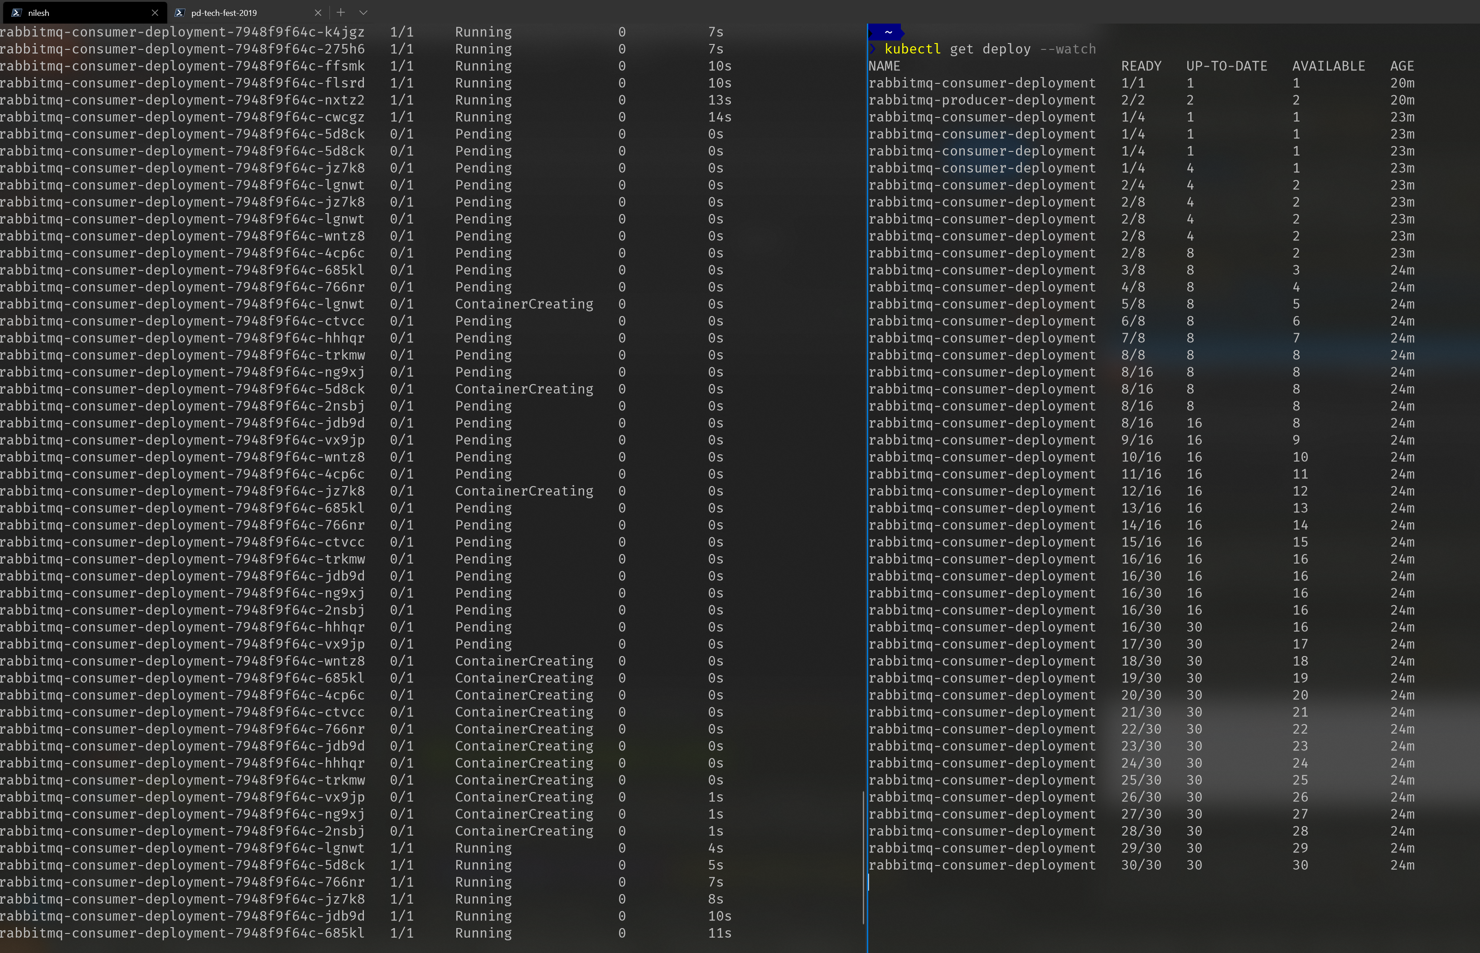Image resolution: width=1480 pixels, height=953 pixels.
Task: Click the '6/8' READY value
Action: pos(1133,321)
